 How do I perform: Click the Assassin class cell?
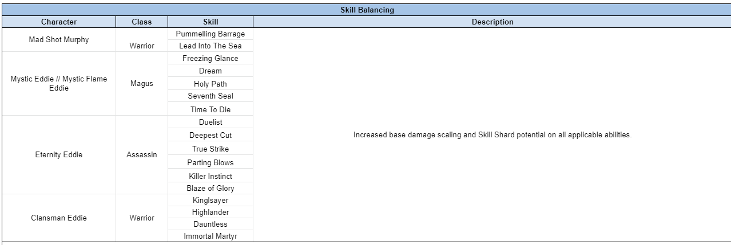click(141, 154)
